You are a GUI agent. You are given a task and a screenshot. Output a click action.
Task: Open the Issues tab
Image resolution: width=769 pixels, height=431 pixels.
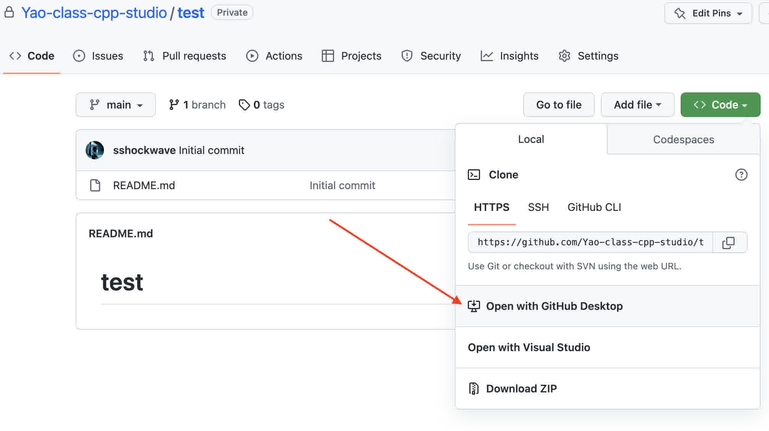tap(98, 56)
